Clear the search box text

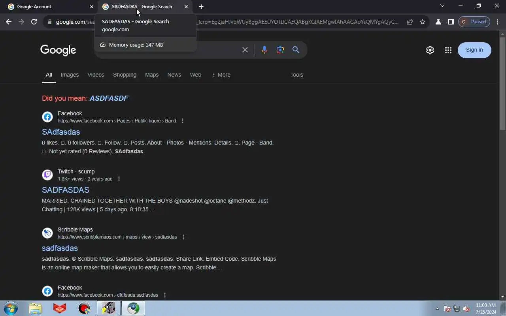[x=245, y=50]
